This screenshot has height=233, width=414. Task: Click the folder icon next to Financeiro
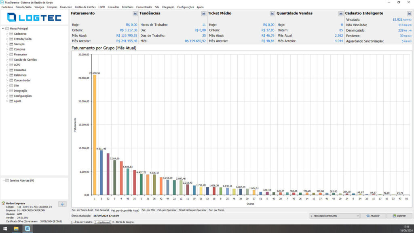pyautogui.click(x=11, y=55)
